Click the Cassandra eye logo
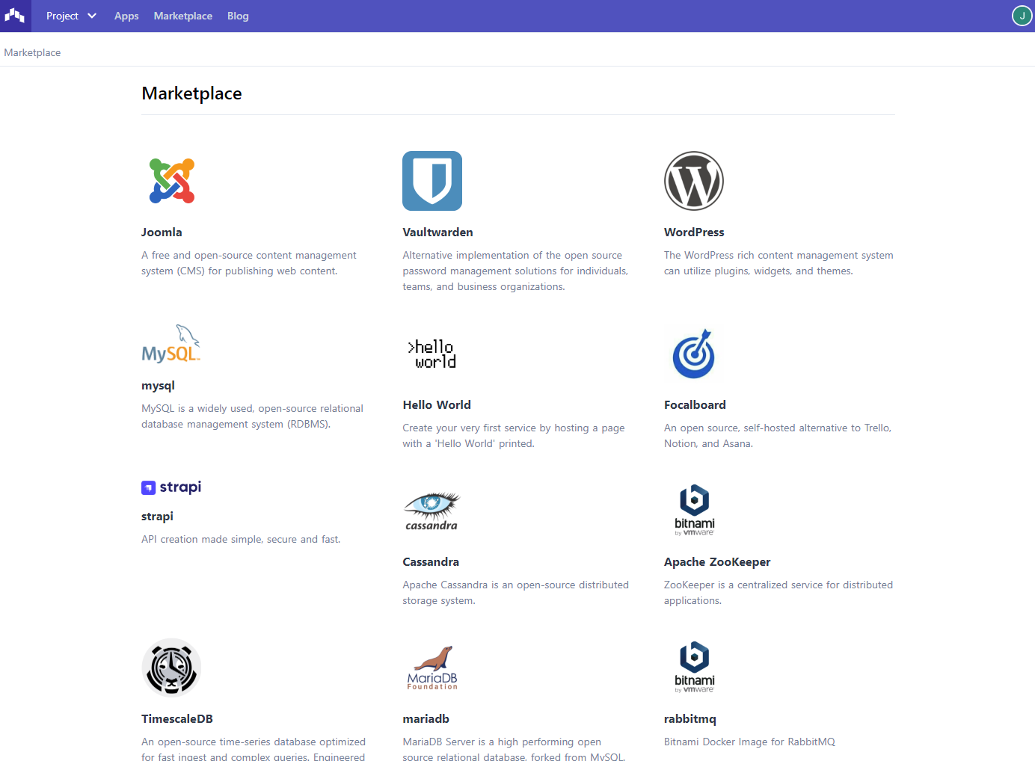Image resolution: width=1035 pixels, height=761 pixels. point(432,511)
